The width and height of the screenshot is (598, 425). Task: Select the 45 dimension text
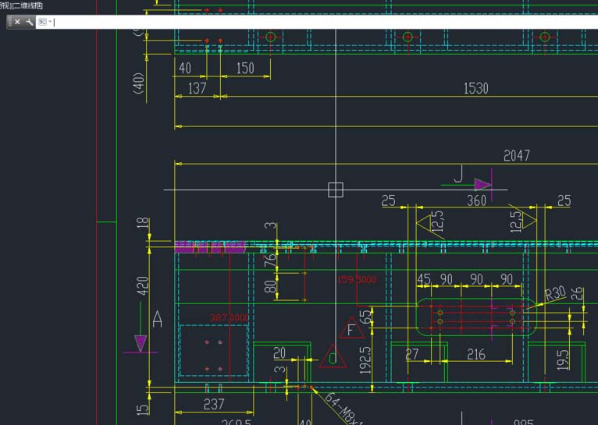[424, 279]
